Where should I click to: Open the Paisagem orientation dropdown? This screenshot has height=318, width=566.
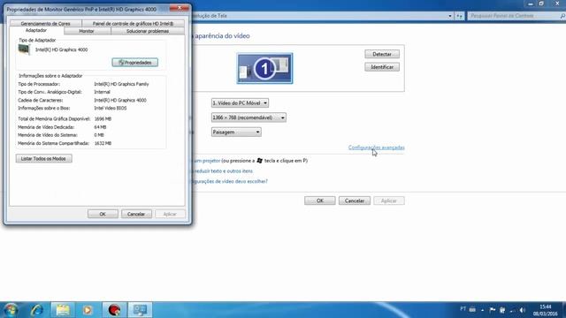pos(236,132)
